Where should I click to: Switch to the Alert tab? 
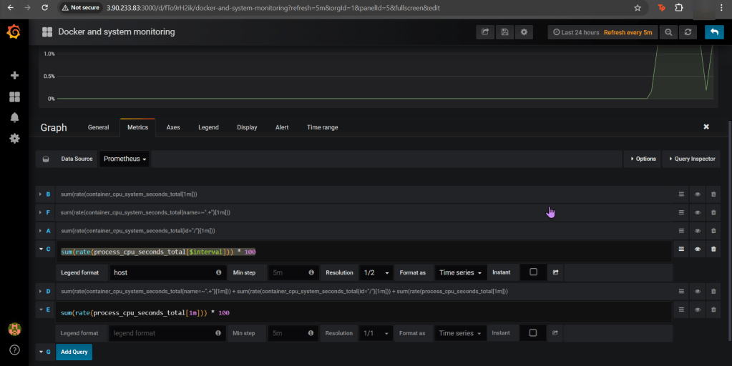pyautogui.click(x=282, y=127)
